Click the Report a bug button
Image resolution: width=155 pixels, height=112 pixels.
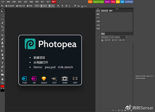pos(98,2)
